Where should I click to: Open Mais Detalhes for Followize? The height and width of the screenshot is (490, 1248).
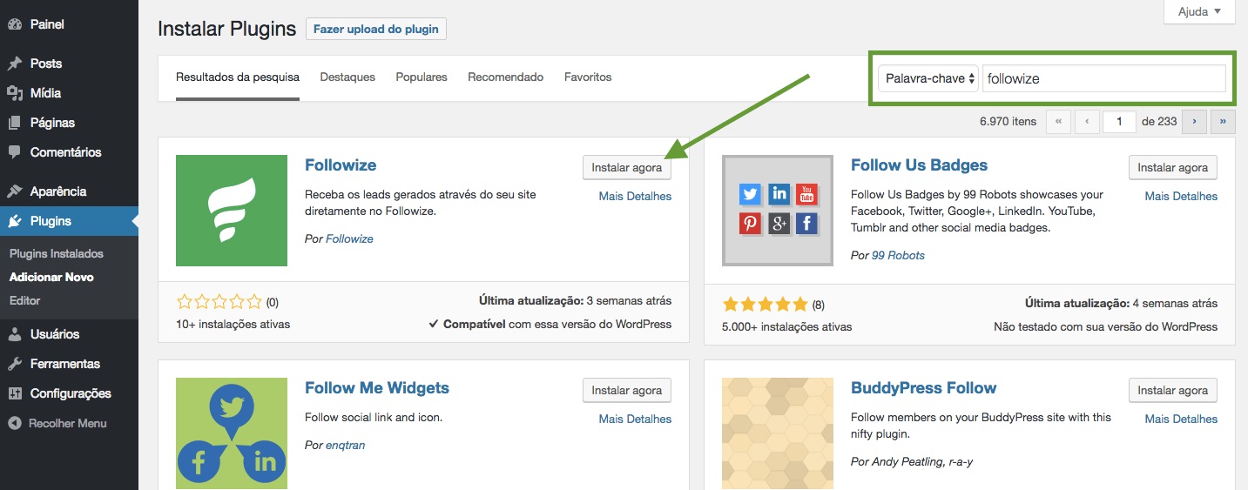pos(635,197)
